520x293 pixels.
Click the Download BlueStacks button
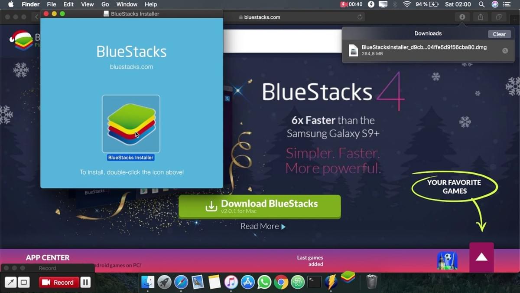coord(260,206)
